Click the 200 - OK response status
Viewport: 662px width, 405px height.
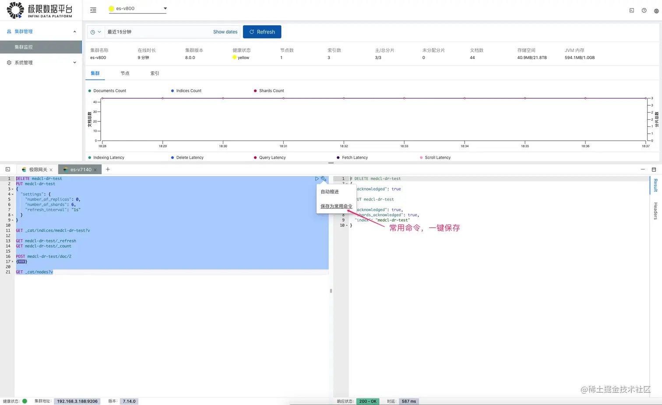click(368, 401)
